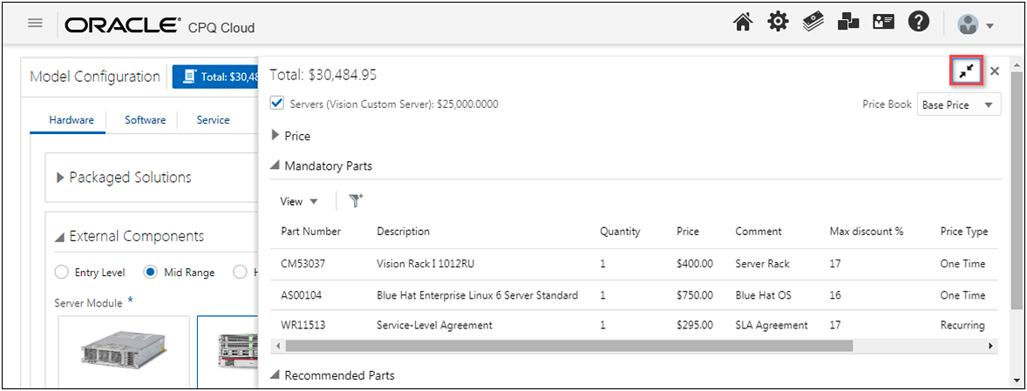This screenshot has height=391, width=1027.
Task: Select the Mid Range radio button
Action: 150,273
